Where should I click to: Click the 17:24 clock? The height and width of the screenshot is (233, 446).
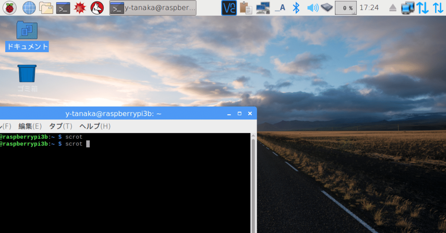(x=369, y=8)
